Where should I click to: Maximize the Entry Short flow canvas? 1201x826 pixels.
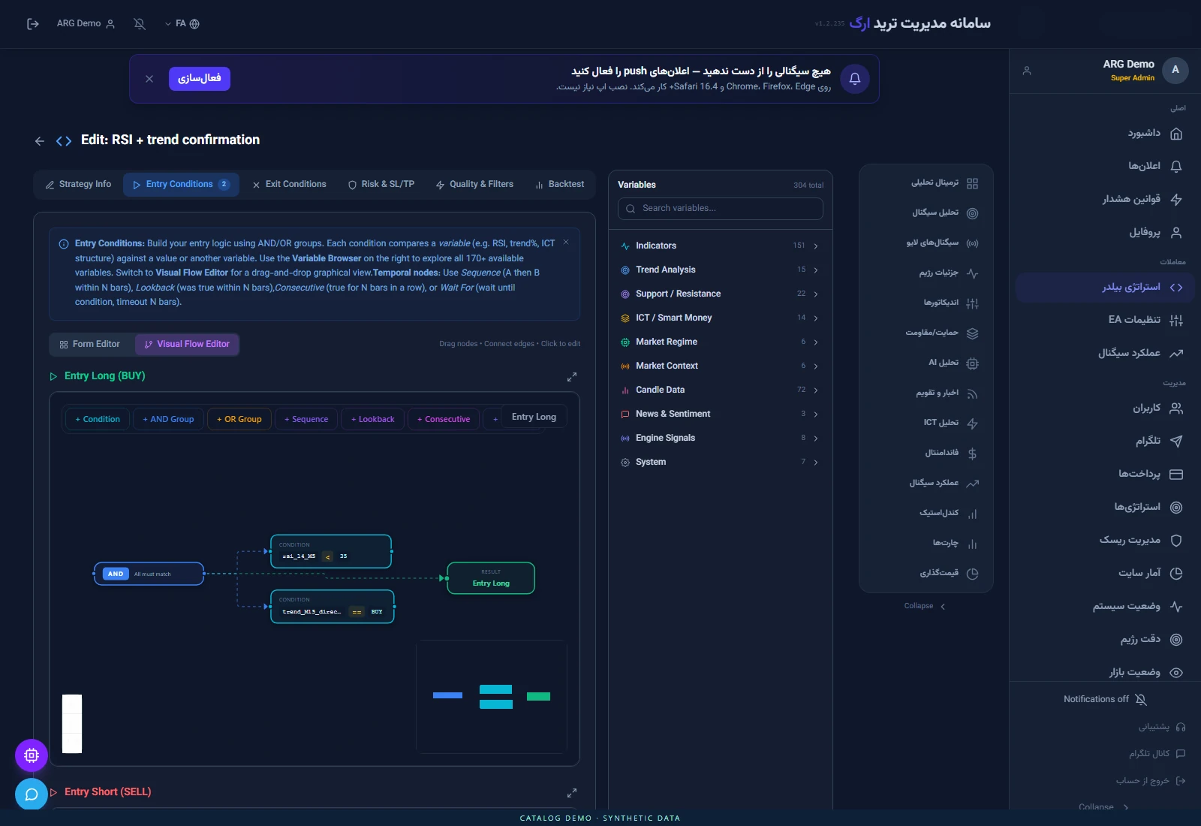572,793
